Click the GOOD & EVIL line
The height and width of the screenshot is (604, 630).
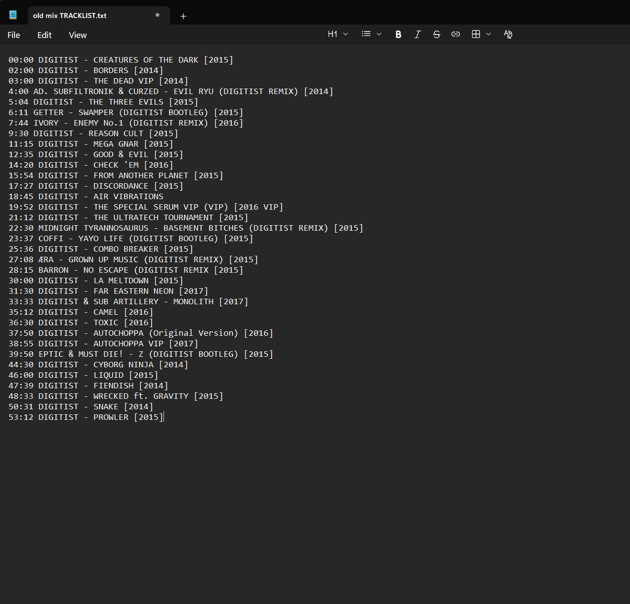(x=96, y=154)
